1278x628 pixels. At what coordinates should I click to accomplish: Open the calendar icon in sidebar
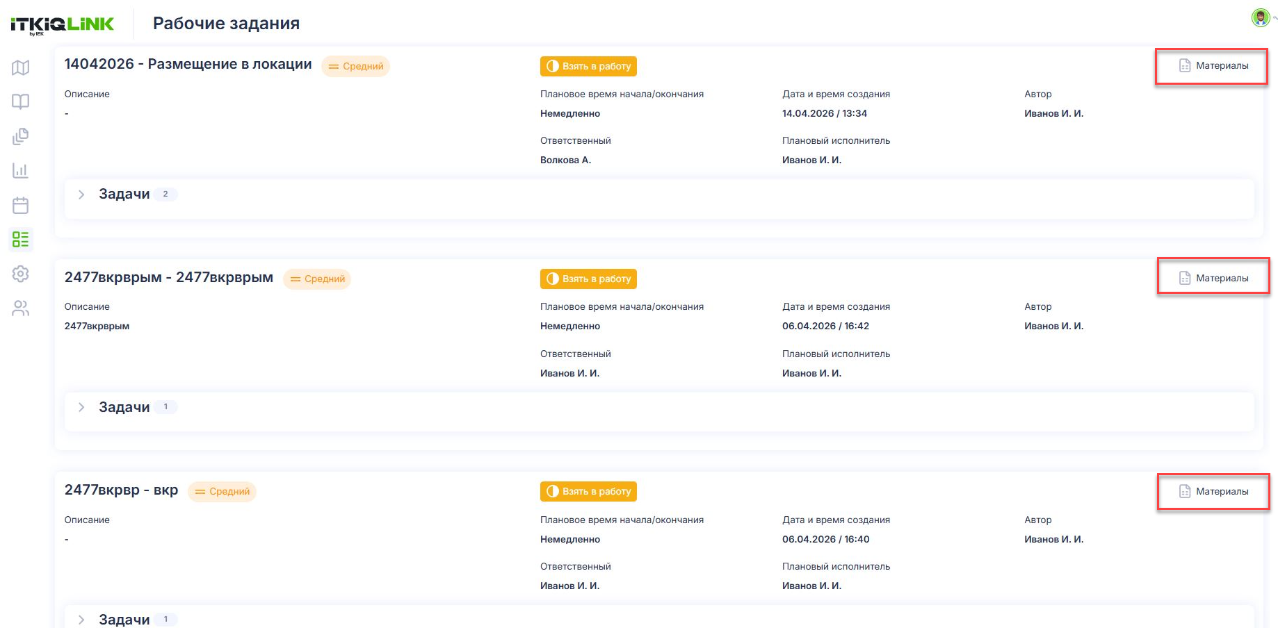click(21, 205)
